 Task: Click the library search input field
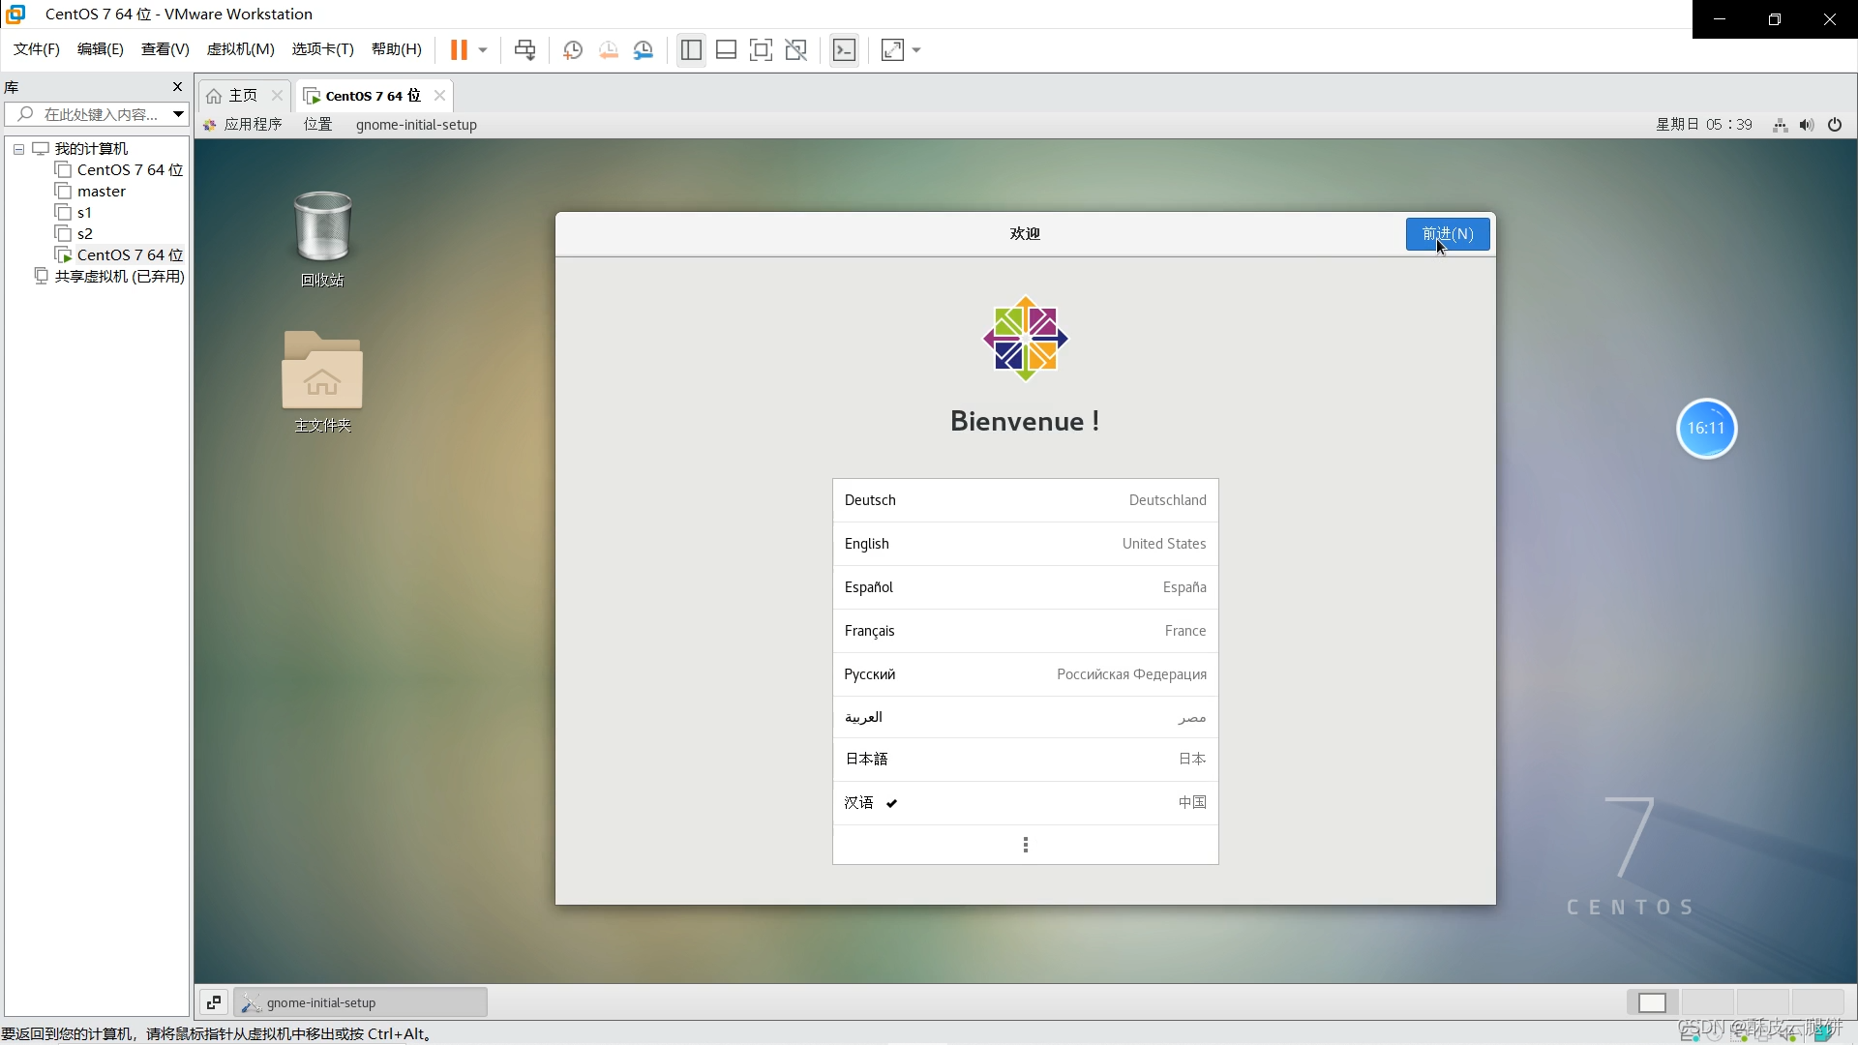pos(100,114)
